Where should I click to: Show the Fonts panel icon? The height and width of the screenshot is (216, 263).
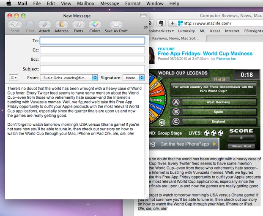click(78, 24)
